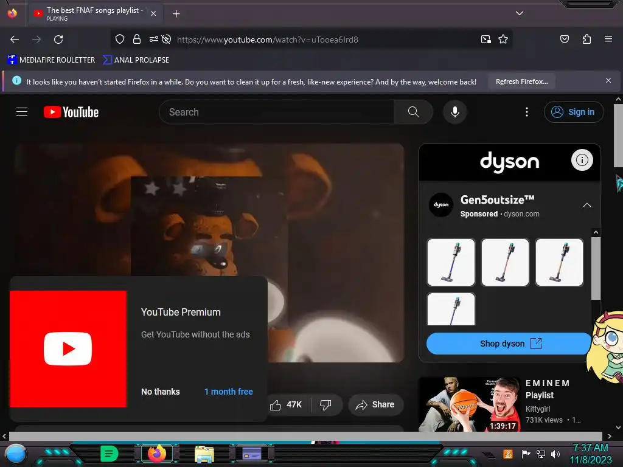
Task: Click the page horizontal scrollbar
Action: click(305, 436)
